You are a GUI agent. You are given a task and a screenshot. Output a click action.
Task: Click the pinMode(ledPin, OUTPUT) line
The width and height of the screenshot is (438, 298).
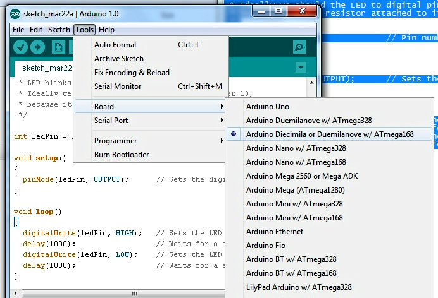75,180
